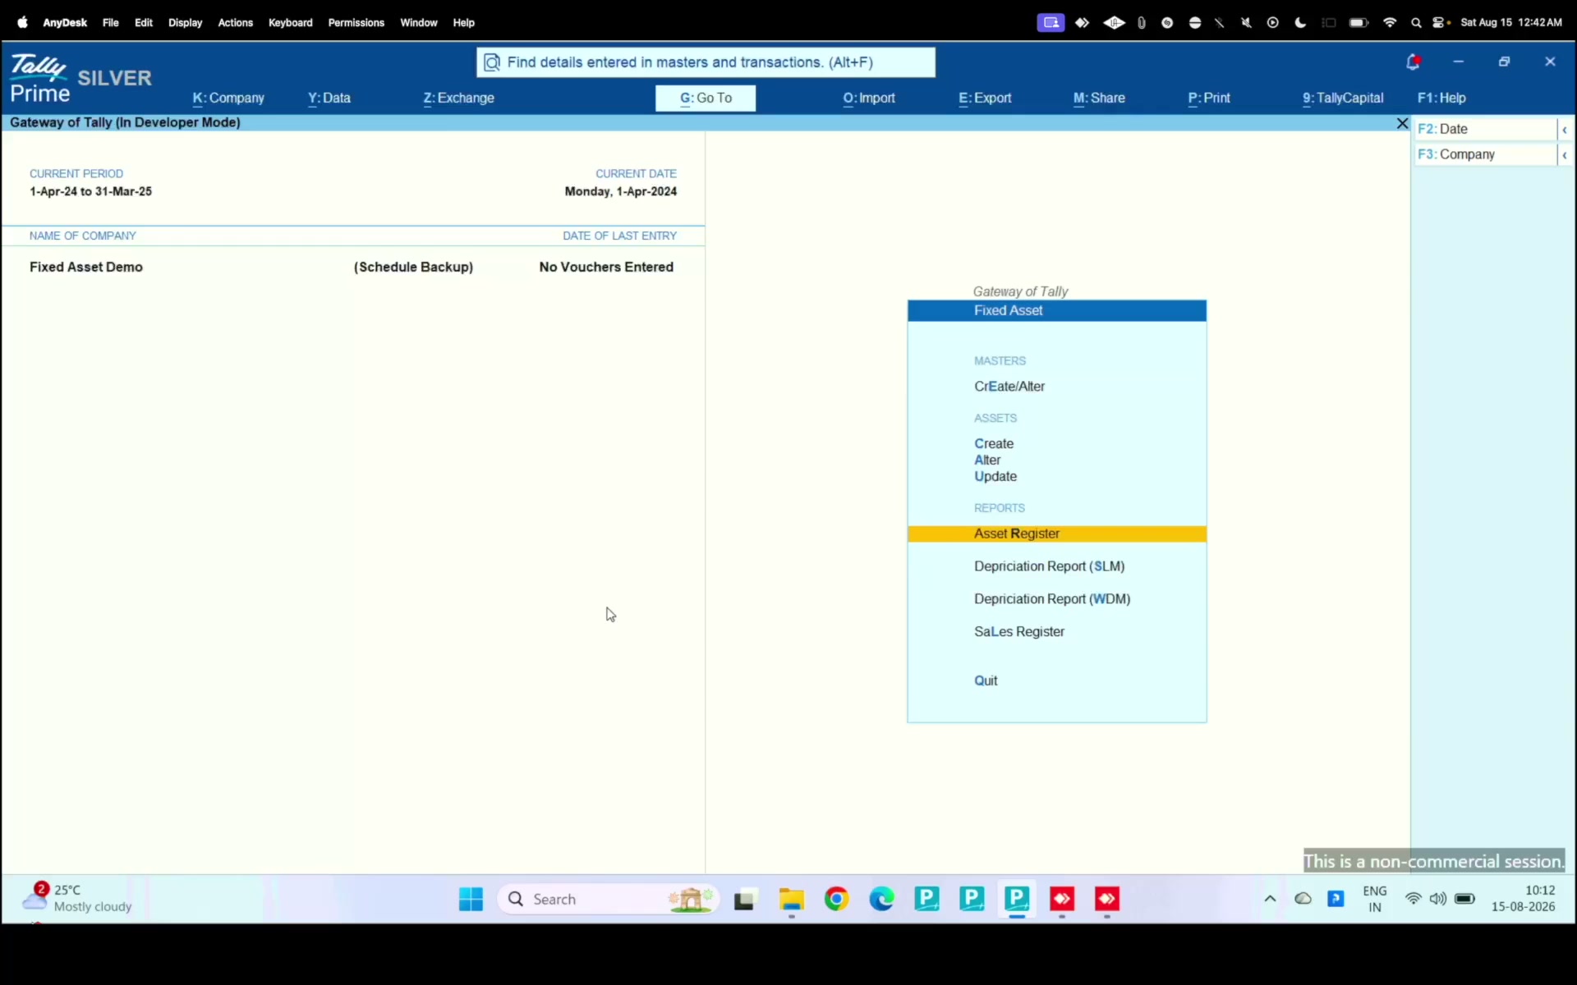Show hidden icons in the Windows tray
Image resolution: width=1577 pixels, height=985 pixels.
[1270, 899]
